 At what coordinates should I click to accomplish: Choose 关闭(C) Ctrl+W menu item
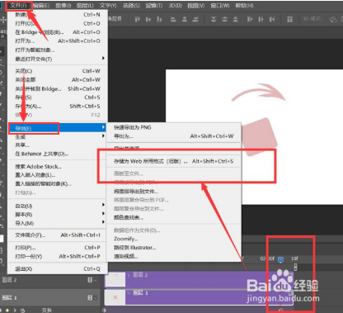pyautogui.click(x=58, y=71)
